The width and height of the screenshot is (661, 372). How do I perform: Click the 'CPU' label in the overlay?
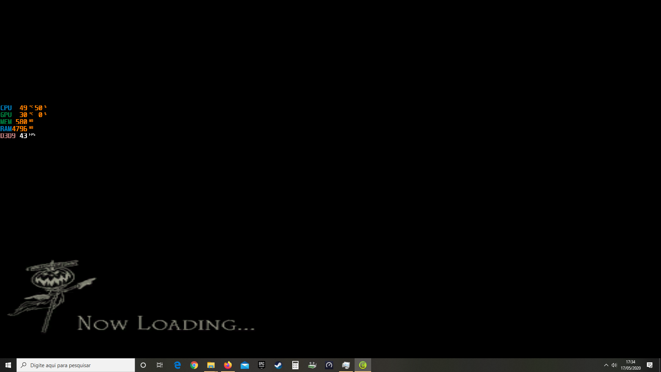[6, 108]
